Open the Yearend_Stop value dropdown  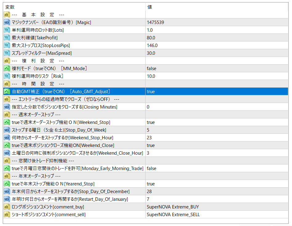pyautogui.click(x=151, y=184)
